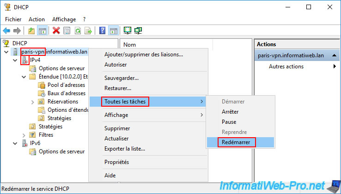This screenshot has width=341, height=194.
Task: Click the Properties toolbar icon
Action: point(67,30)
